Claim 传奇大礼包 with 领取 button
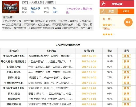Image resolution: width=136 pixels, height=107 pixels. [126, 78]
